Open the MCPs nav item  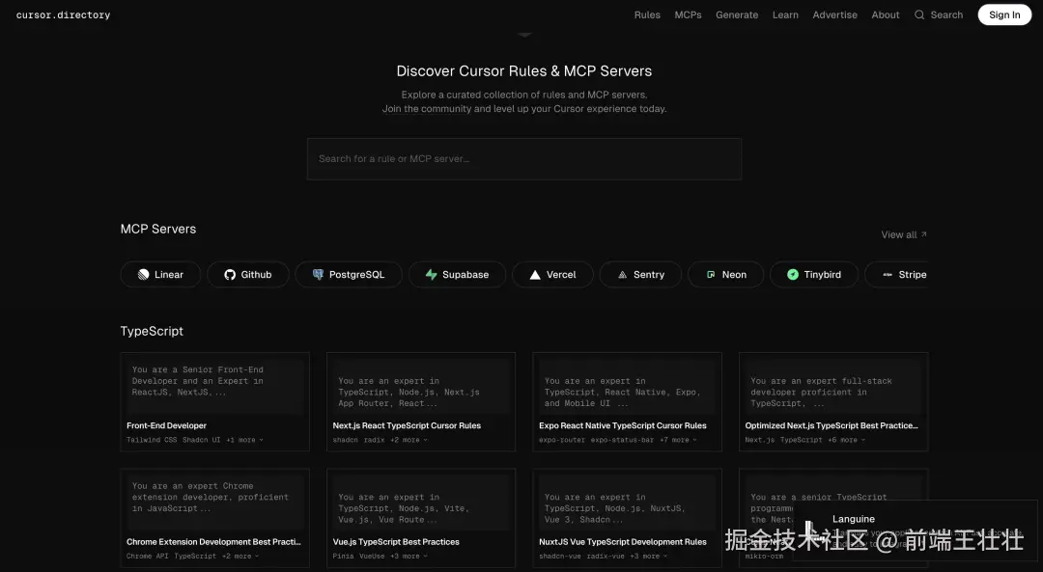[x=688, y=14]
